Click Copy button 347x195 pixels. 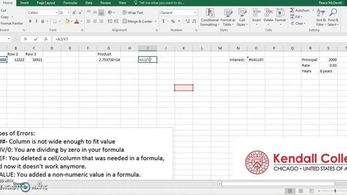(x=5, y=17)
